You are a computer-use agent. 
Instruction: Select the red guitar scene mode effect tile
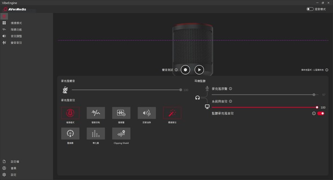click(x=70, y=113)
